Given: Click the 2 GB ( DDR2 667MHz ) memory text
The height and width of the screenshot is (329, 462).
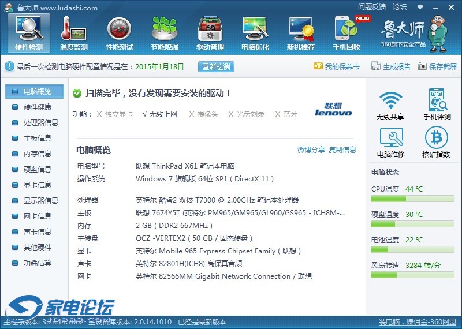Looking at the screenshot, I should click(x=174, y=226).
